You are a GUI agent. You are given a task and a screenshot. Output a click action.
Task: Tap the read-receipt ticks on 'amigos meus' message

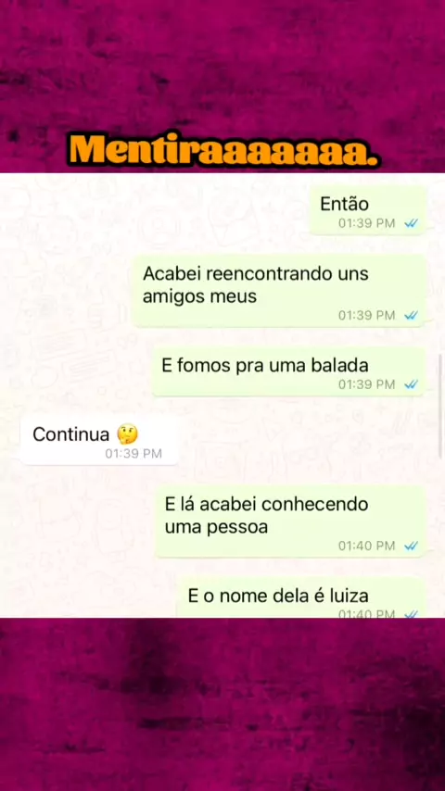coord(411,315)
